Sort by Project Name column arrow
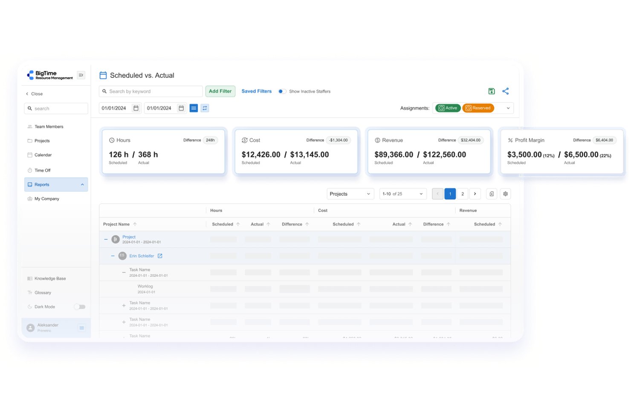Image resolution: width=631 pixels, height=420 pixels. 135,224
